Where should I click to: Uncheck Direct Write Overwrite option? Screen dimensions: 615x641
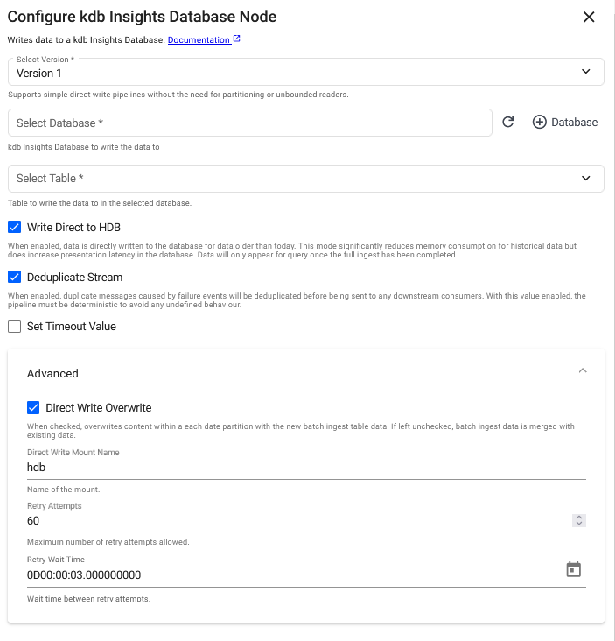pos(33,407)
